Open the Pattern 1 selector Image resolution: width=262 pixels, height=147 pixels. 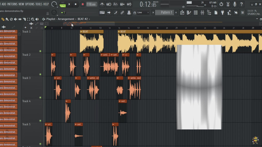pos(166,12)
